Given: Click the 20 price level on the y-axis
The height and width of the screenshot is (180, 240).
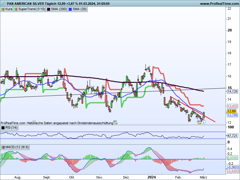Looking at the screenshot, I should 229,30.
